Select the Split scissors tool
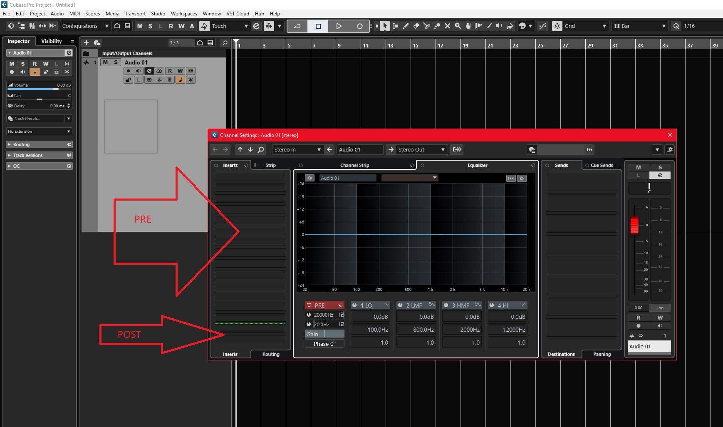This screenshot has height=427, width=723. pos(426,26)
